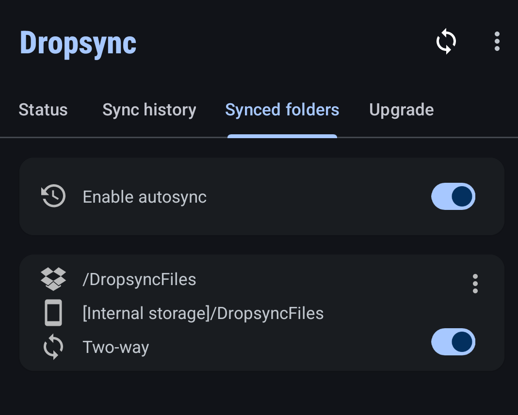Select the Synced folders tab
The width and height of the screenshot is (518, 415).
(x=282, y=110)
